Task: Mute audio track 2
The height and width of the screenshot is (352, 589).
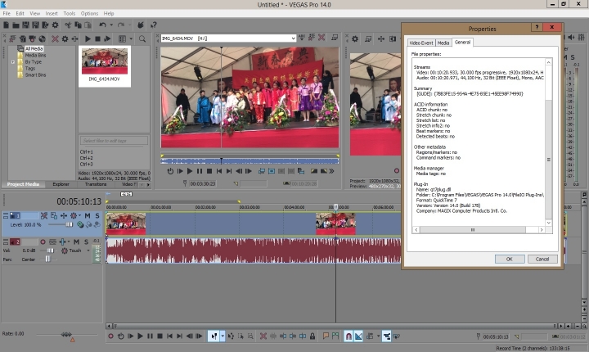Action: (x=76, y=241)
